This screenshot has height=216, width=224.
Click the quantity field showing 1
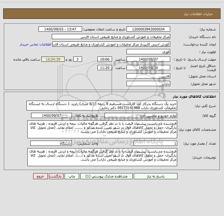(x=155, y=144)
